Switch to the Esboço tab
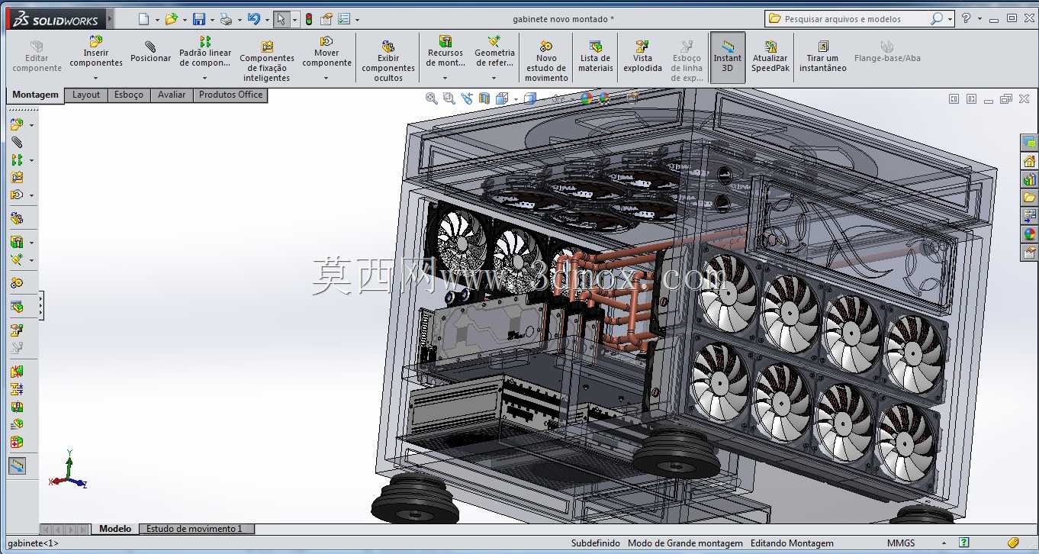 (x=129, y=95)
